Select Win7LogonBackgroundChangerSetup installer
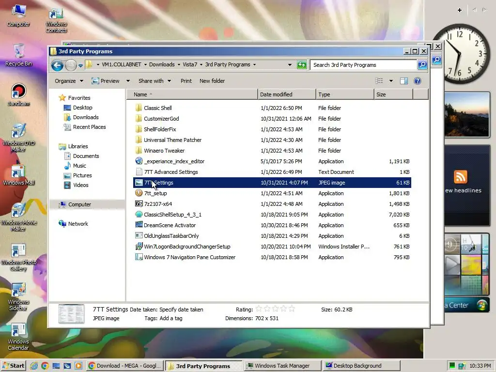 [272, 247]
